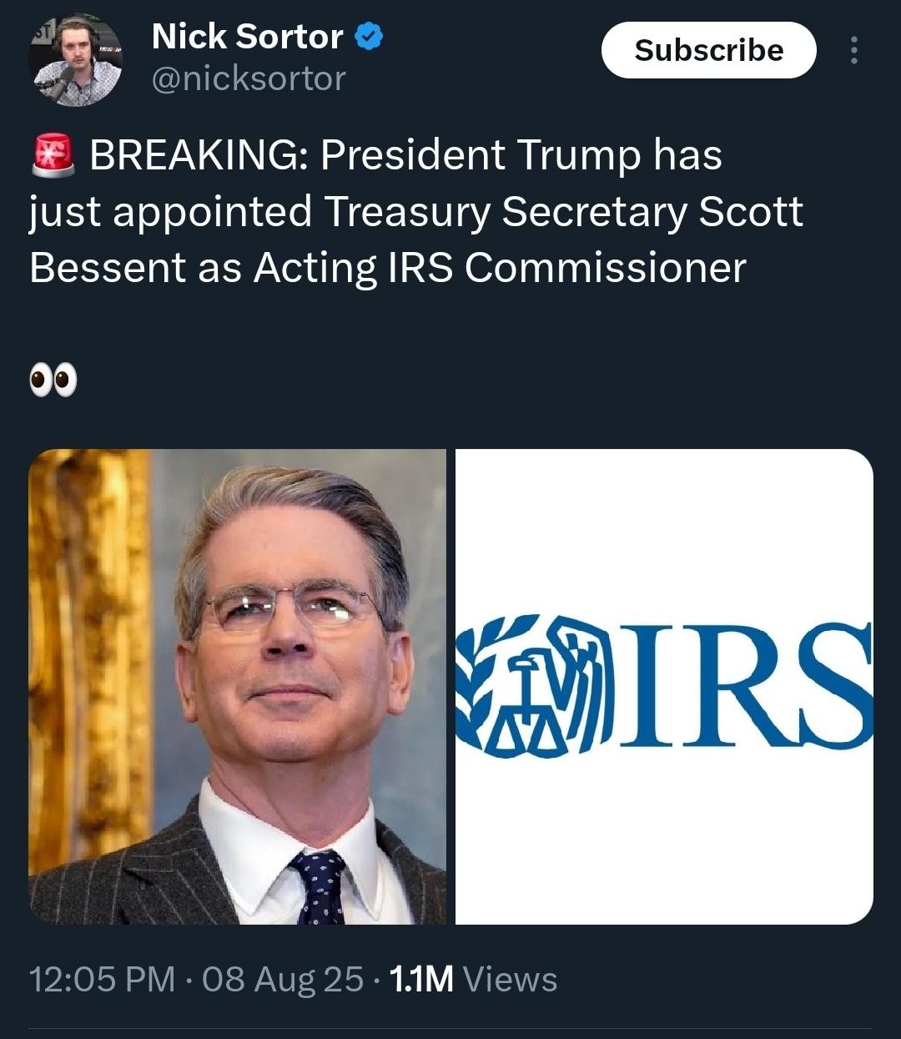
Task: Click the 12:05 PM timestamp
Action: click(x=102, y=979)
